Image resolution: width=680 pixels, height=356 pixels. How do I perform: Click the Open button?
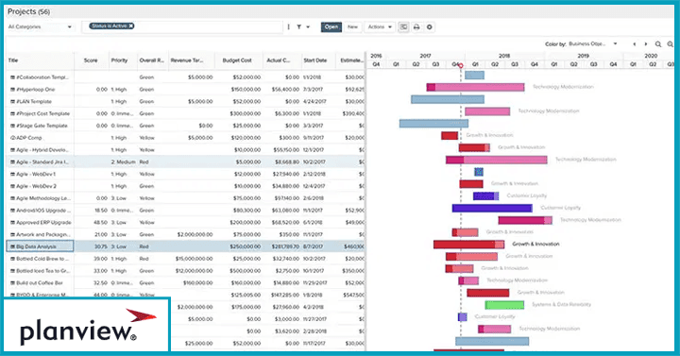click(x=331, y=26)
